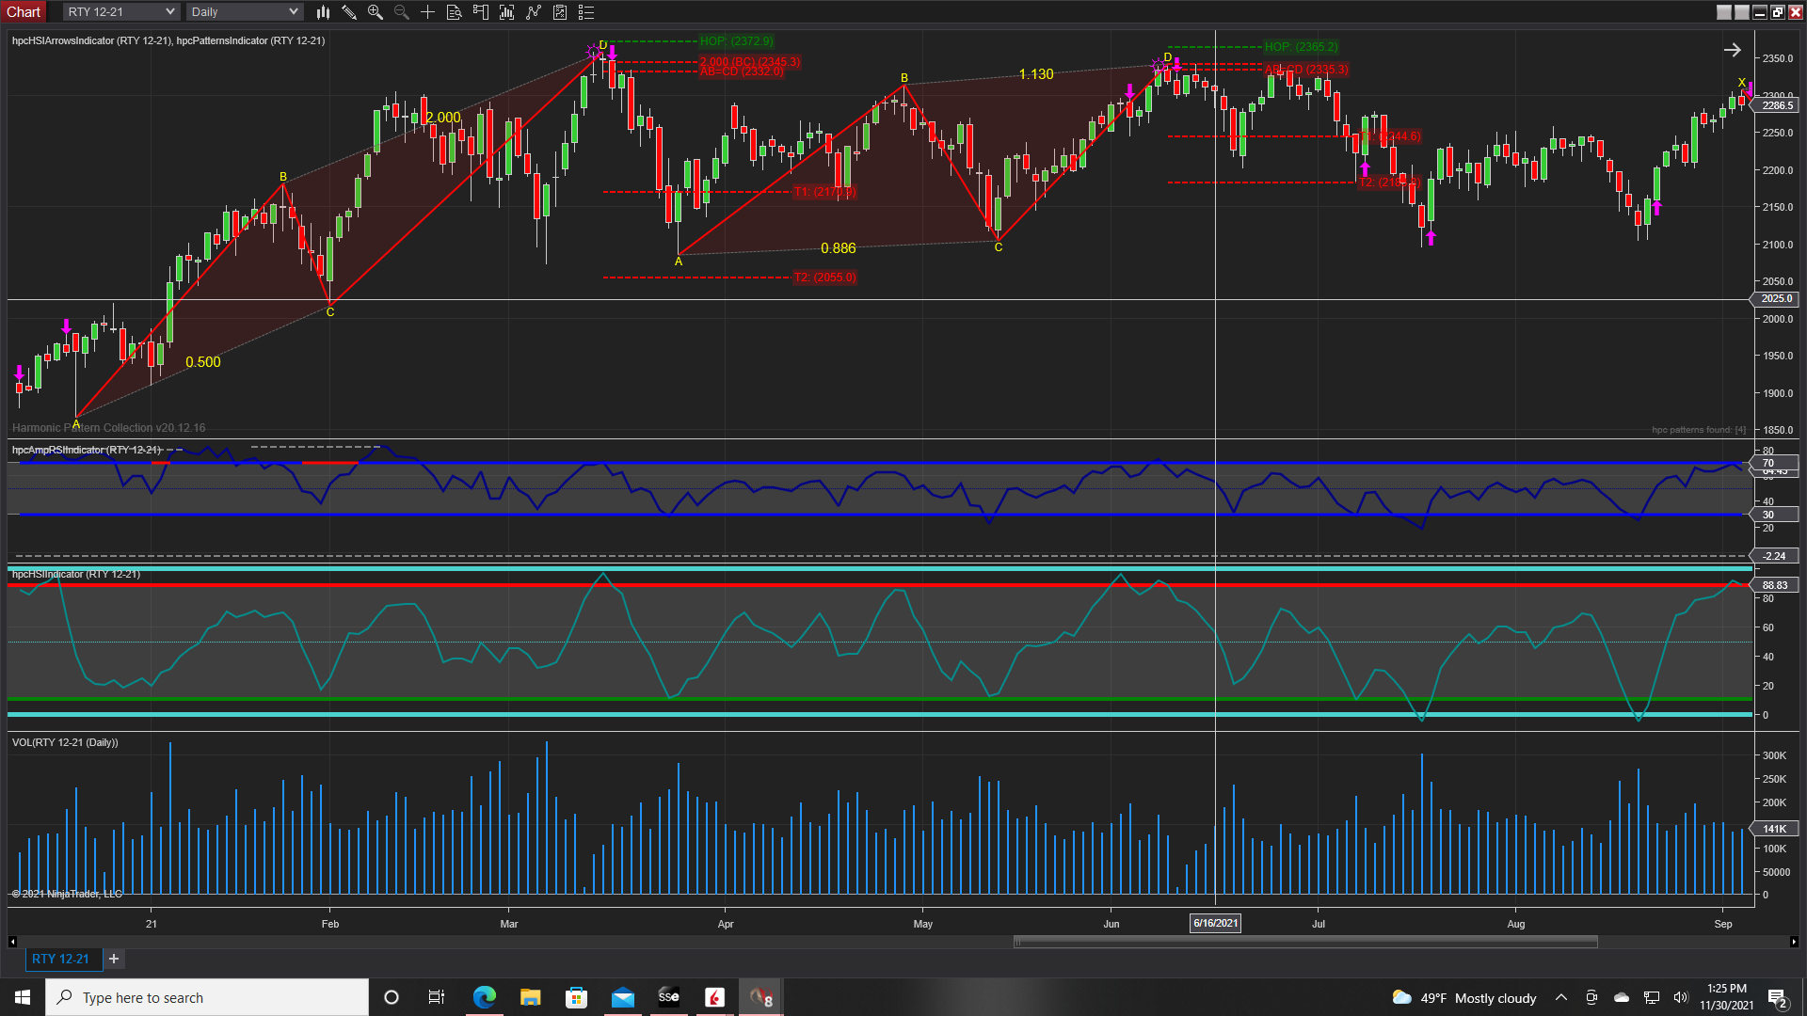Image resolution: width=1807 pixels, height=1016 pixels.
Task: Click the 6/16/2021 date marker on axis
Action: pyautogui.click(x=1215, y=924)
